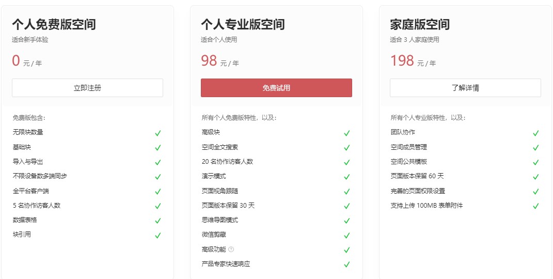Click the 198 元/年 price label
Viewport: 553px width, 279px height.
(x=413, y=60)
